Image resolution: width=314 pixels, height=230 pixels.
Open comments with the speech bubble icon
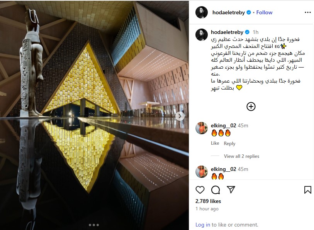point(216,190)
